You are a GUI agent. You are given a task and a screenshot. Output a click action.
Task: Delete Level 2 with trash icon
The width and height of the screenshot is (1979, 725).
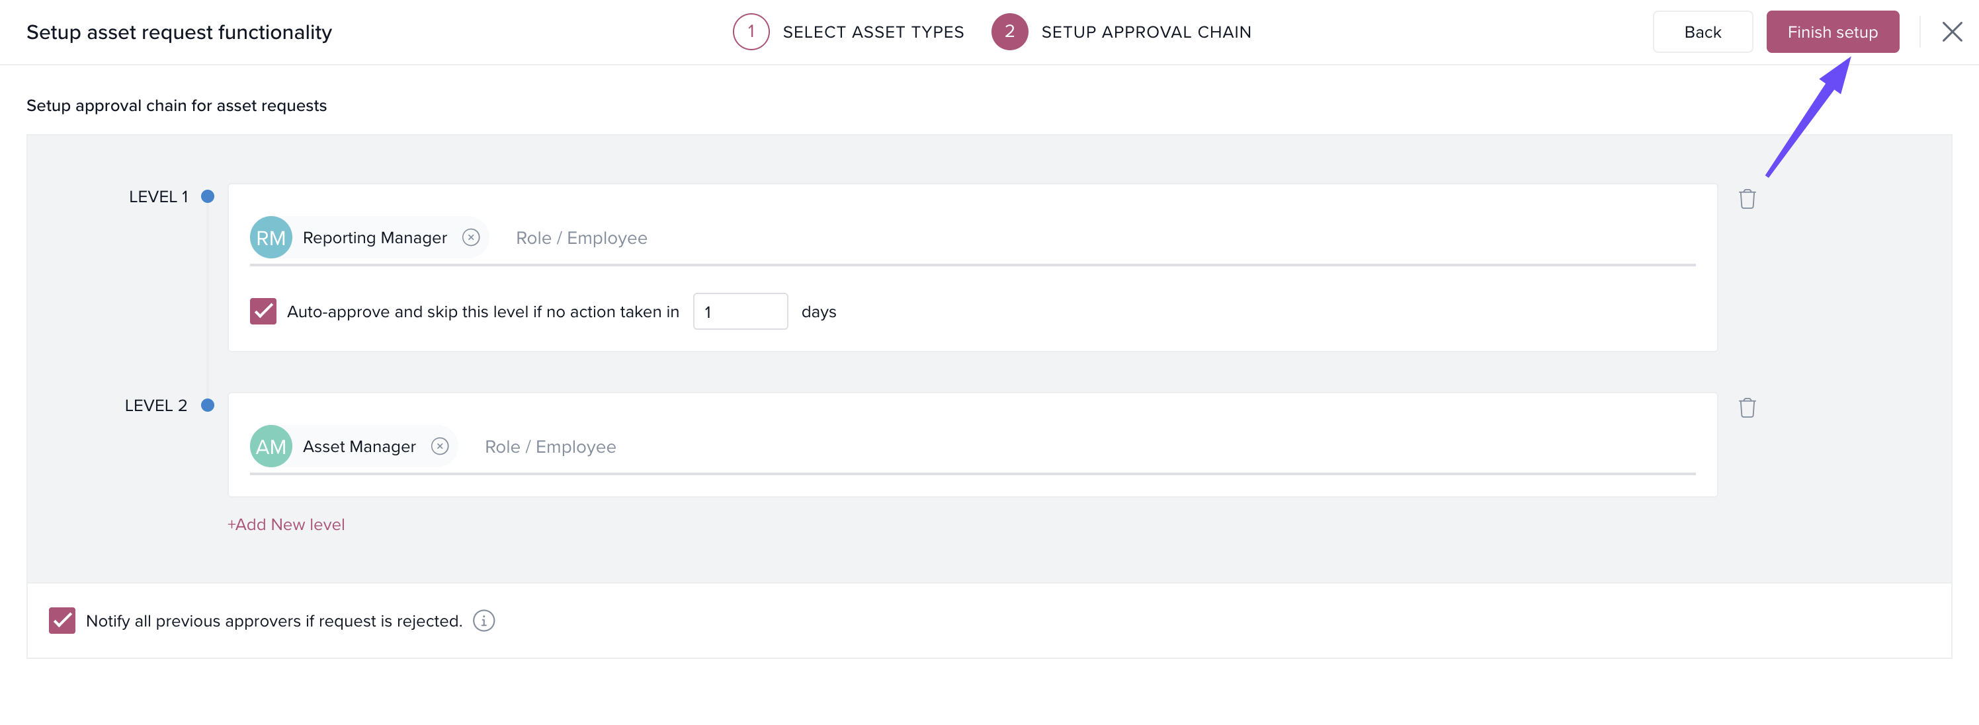click(x=1746, y=408)
